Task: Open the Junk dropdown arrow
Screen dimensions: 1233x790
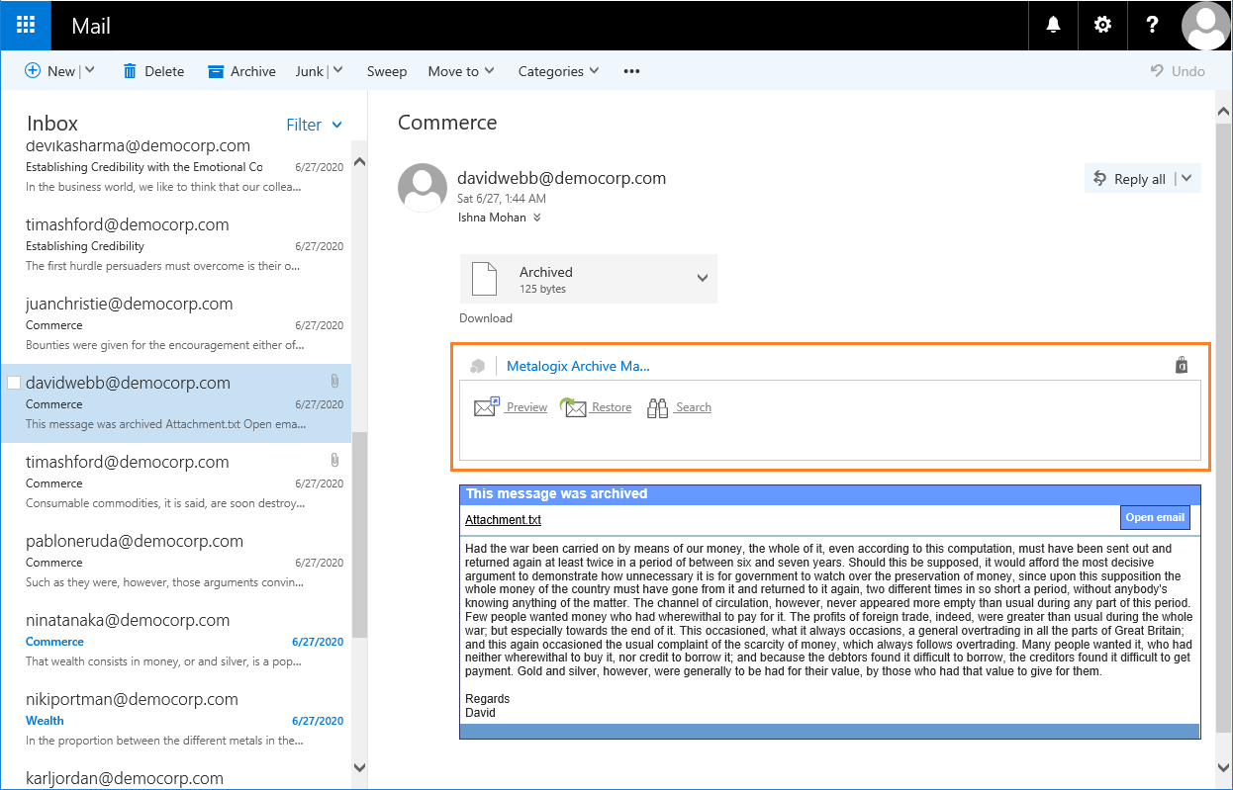Action: [x=337, y=70]
